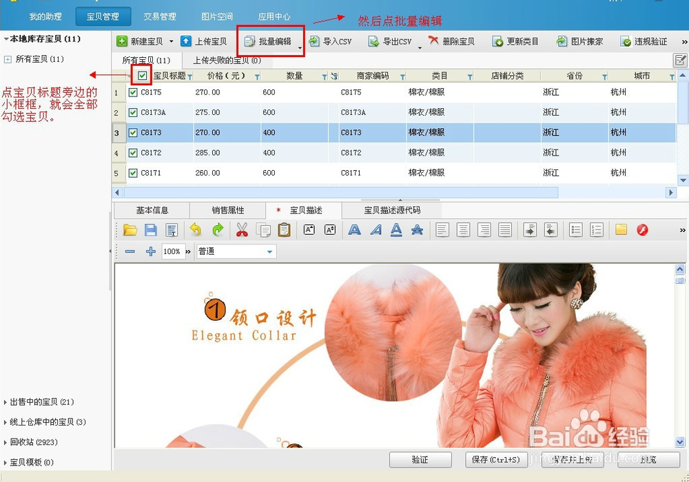Click the 保存并上传 button
The width and height of the screenshot is (689, 482).
(x=572, y=459)
